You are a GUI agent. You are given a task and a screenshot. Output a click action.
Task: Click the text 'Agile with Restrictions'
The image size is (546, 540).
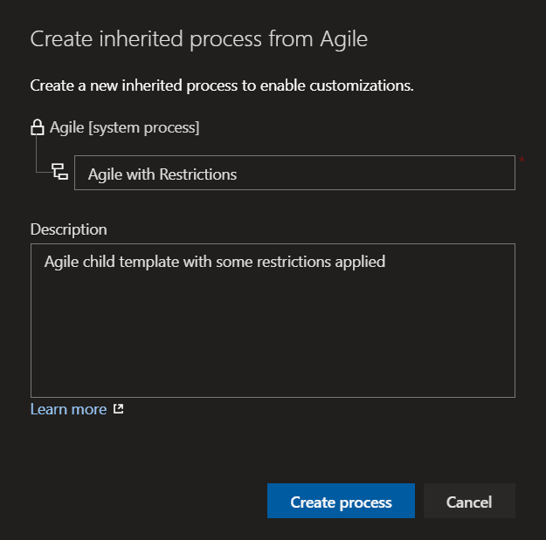tap(162, 174)
